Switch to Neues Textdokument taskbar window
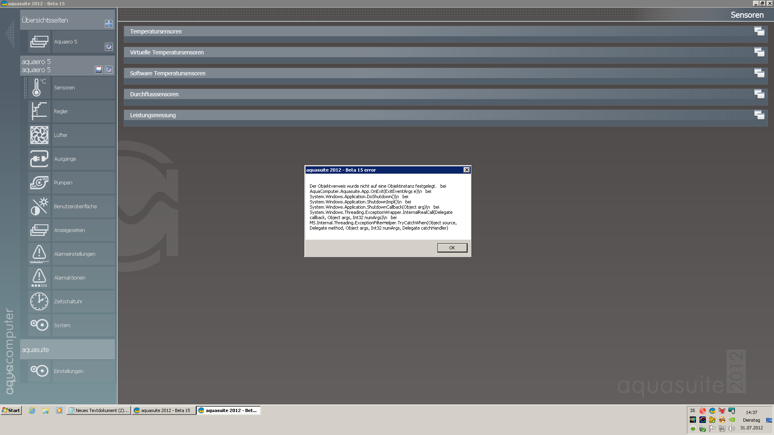The height and width of the screenshot is (435, 774). pyautogui.click(x=99, y=410)
